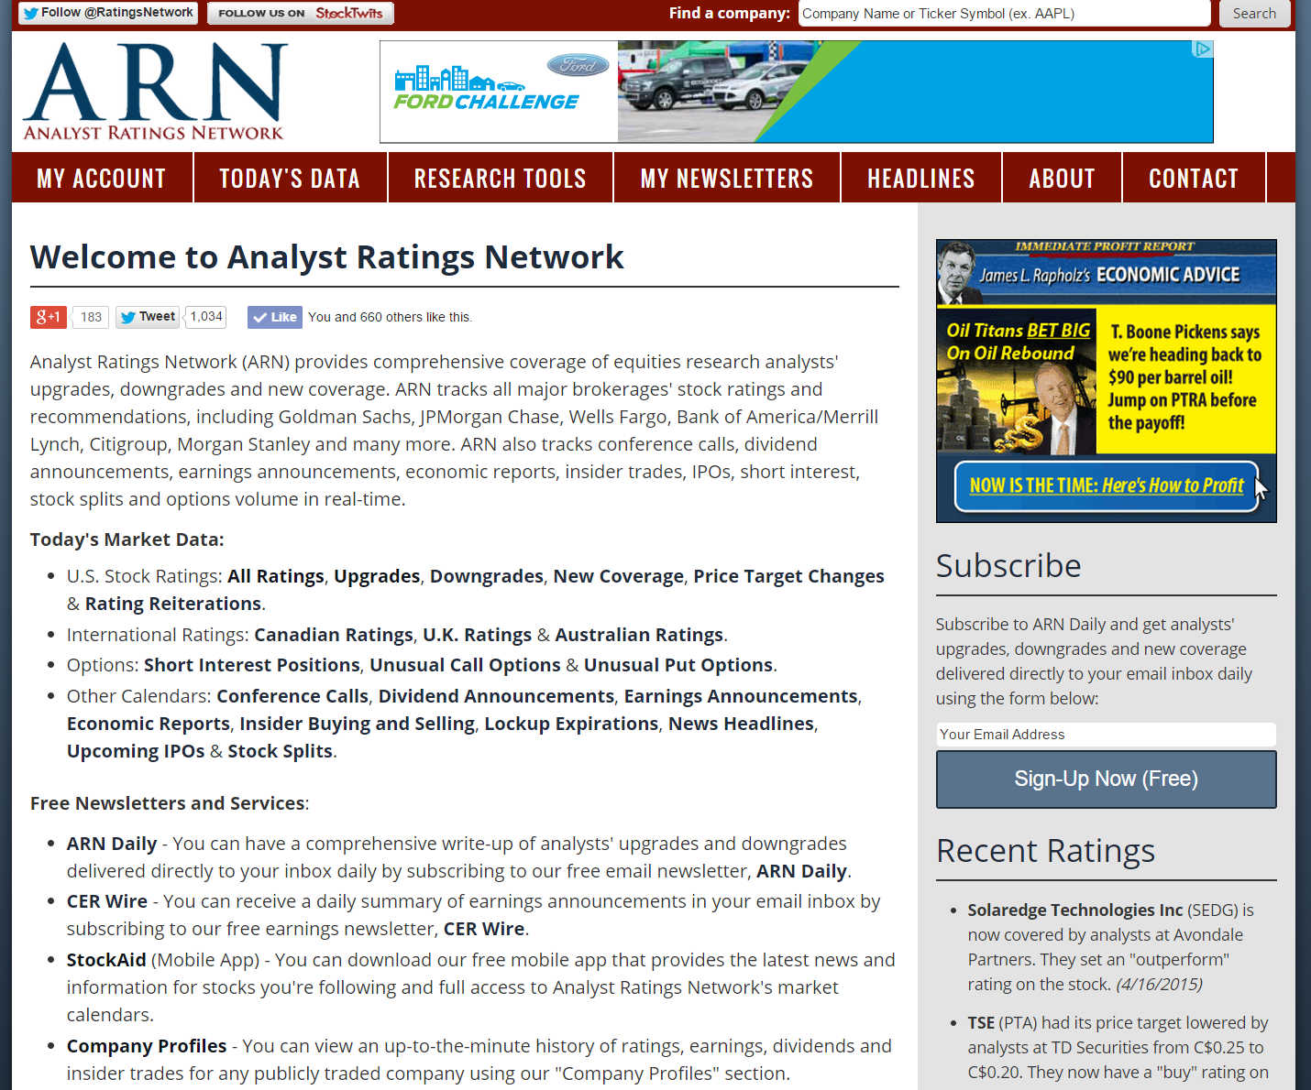Go to the Headlines menu item

tap(920, 179)
